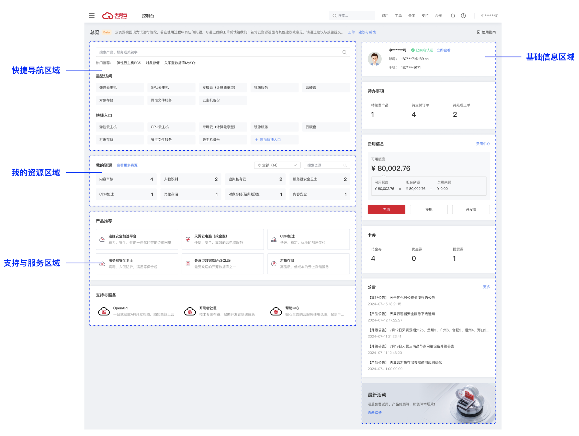Viewport: 579px width, 436px height.
Task: Open the 备案 top menu
Action: (x=412, y=16)
